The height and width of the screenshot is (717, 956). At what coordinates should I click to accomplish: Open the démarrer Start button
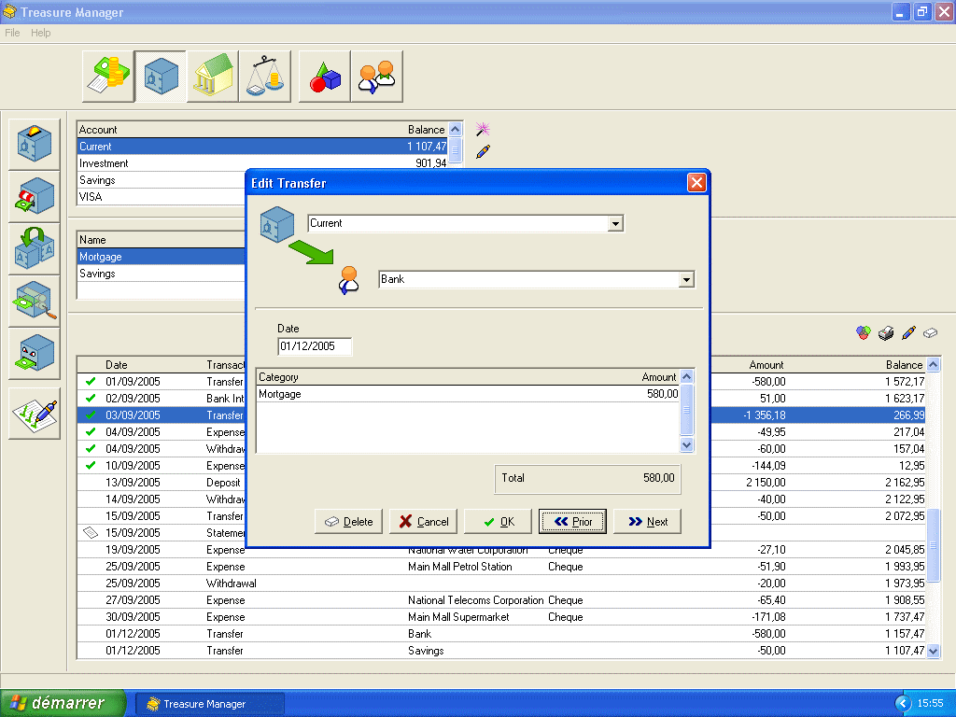click(x=63, y=703)
